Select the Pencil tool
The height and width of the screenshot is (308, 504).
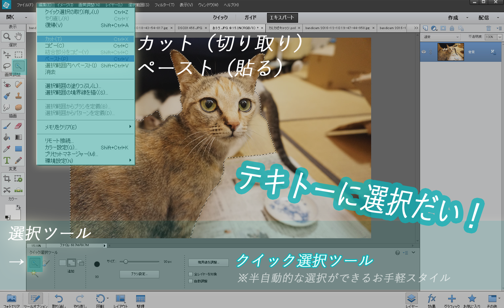pos(19,160)
